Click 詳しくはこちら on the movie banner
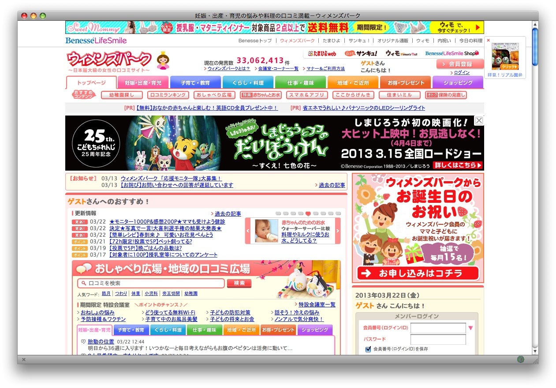The width and height of the screenshot is (556, 388). [458, 165]
